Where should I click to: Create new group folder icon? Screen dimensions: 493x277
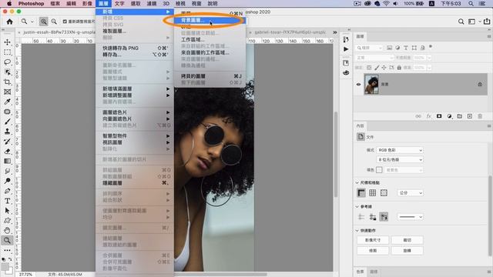[x=459, y=116]
